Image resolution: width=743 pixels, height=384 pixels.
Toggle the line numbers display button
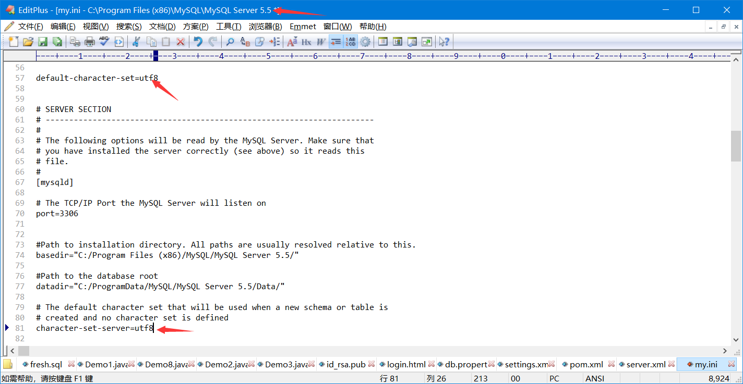351,42
